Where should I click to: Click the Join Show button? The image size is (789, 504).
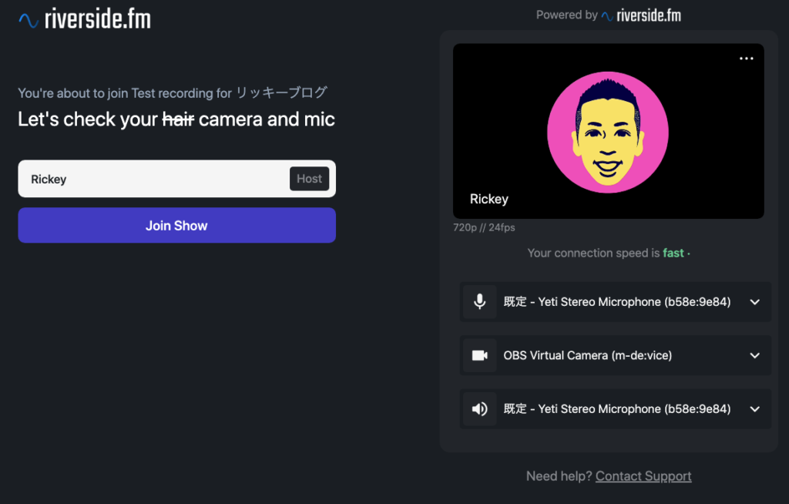[x=176, y=225]
